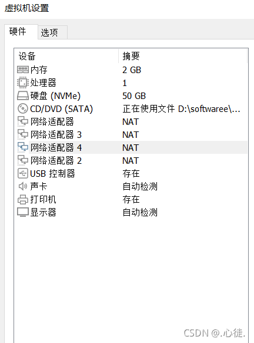This screenshot has height=343, width=254.
Task: Click the printer icon beside 打印机
Action: coord(23,199)
